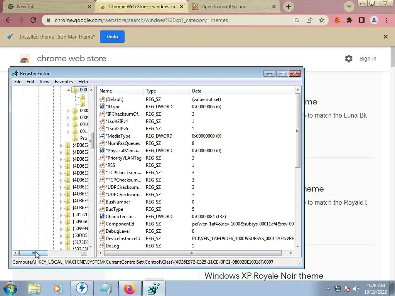Open the Chrome profile avatar menu

374,20
